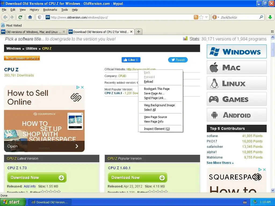
Task: Click the AdChoices icon on left ad
Action: [x=78, y=87]
